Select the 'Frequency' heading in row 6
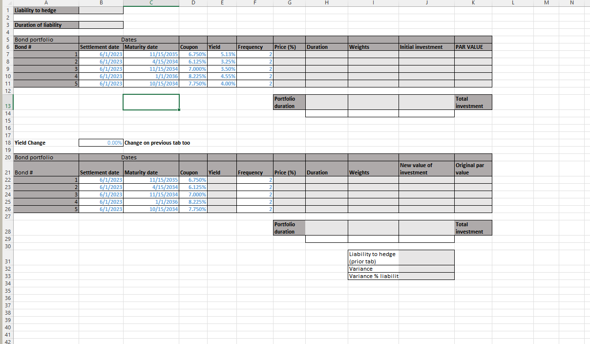 coord(255,47)
